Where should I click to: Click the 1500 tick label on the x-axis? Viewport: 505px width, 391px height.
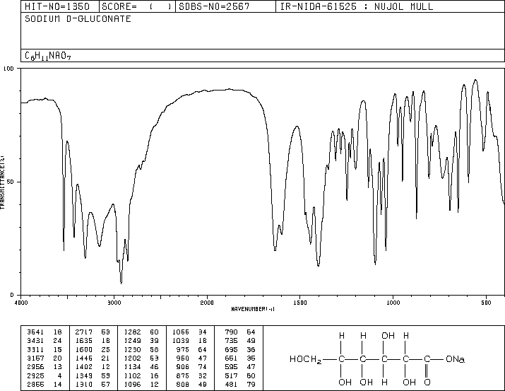[x=299, y=303]
